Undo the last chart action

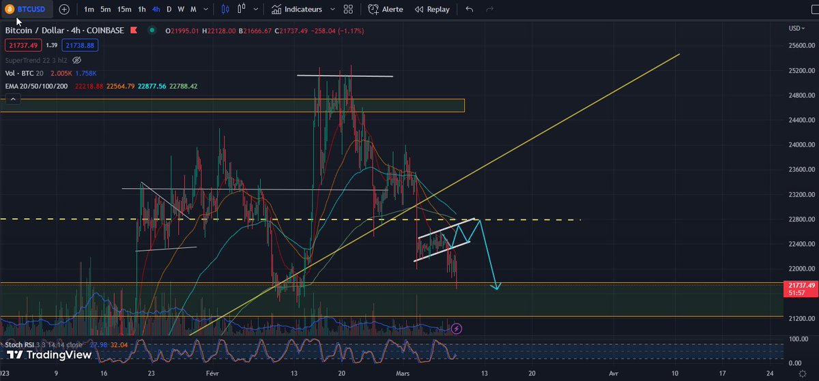[x=470, y=10]
